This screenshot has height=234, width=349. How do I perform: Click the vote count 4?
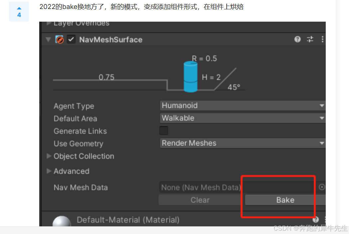coord(19,15)
